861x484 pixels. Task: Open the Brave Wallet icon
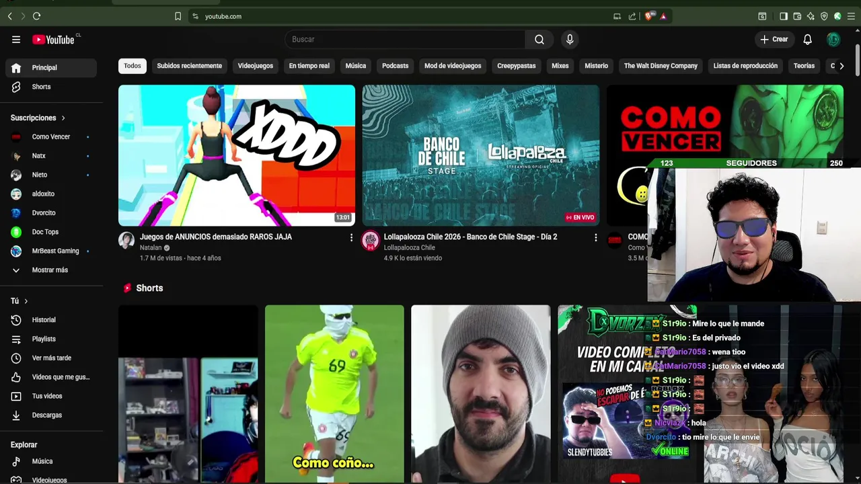coord(797,16)
